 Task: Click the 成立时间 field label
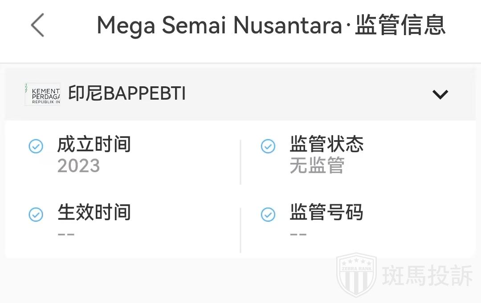94,145
